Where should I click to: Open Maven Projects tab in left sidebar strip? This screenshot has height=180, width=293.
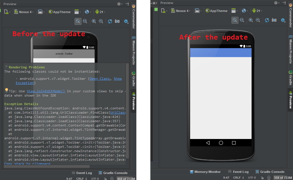tap(133, 50)
